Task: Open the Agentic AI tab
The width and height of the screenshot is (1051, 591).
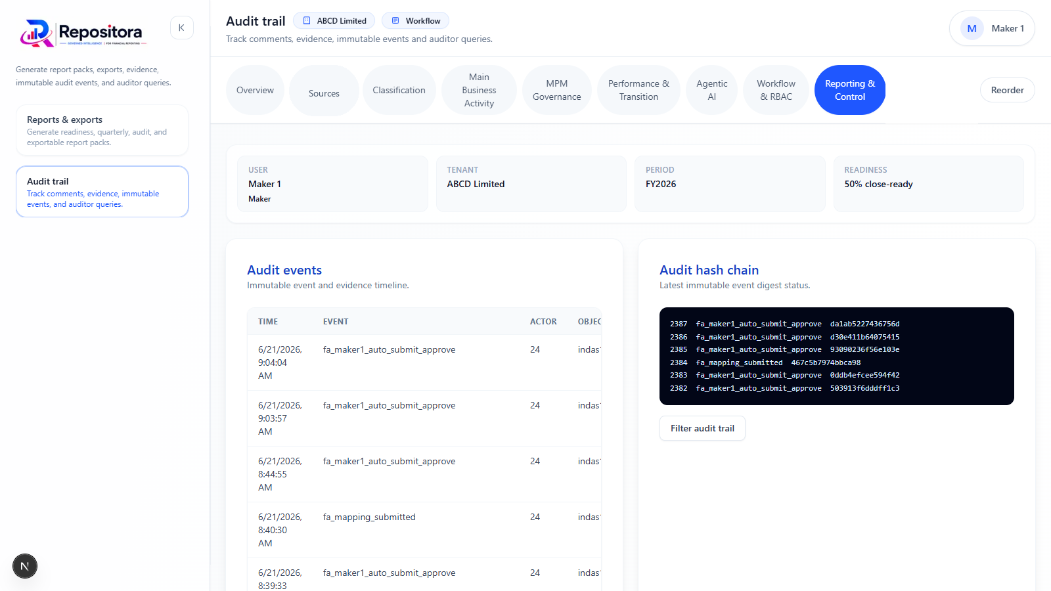Action: (711, 90)
